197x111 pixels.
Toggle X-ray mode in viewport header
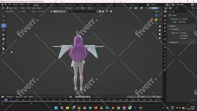tap(147, 8)
